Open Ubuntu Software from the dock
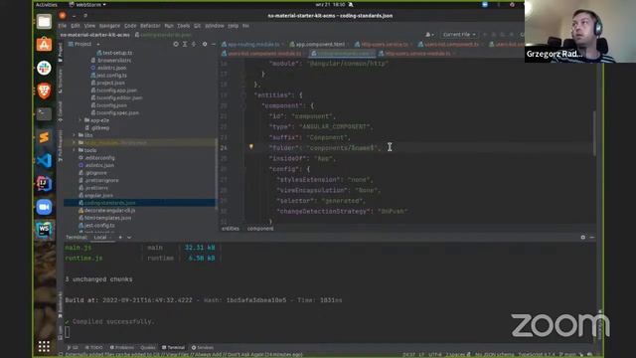This screenshot has width=636, height=358. pyautogui.click(x=44, y=44)
